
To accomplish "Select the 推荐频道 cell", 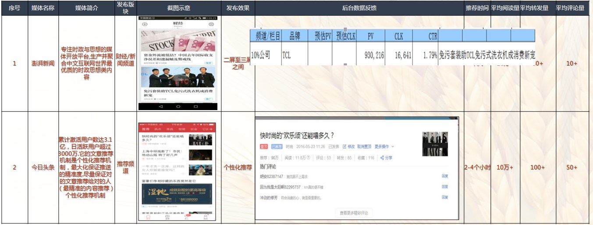I will [x=125, y=168].
